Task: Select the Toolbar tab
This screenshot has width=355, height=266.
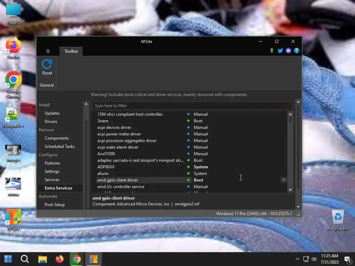Action: (x=71, y=51)
